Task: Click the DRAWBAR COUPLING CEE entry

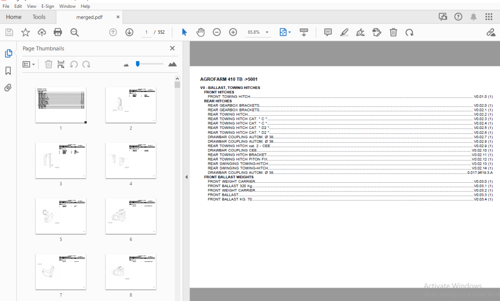Action: (x=350, y=150)
